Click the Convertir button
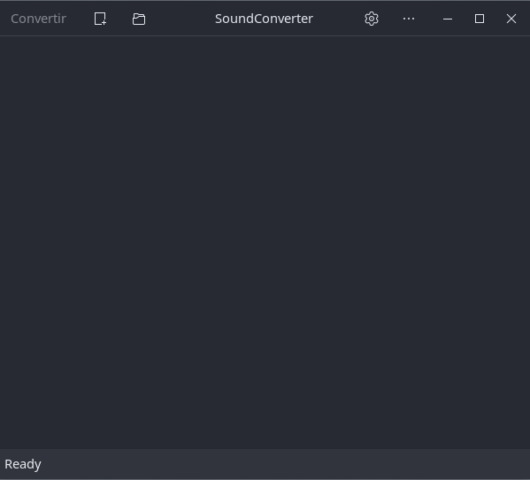The image size is (530, 480). pos(38,19)
